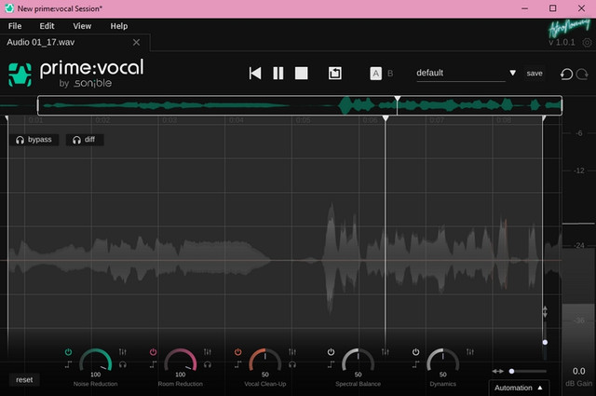596x396 pixels.
Task: Open the File menu
Action: pos(15,26)
